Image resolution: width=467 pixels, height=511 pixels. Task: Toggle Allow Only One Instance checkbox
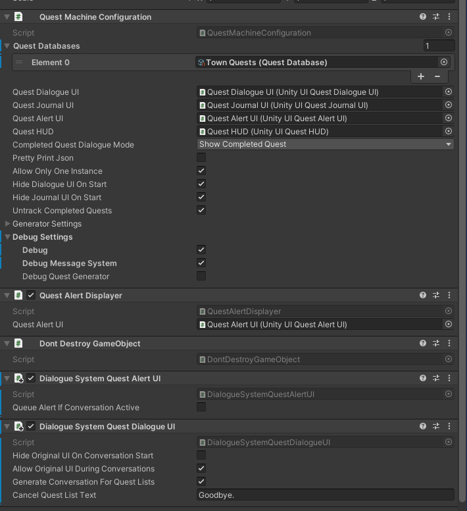(x=201, y=171)
